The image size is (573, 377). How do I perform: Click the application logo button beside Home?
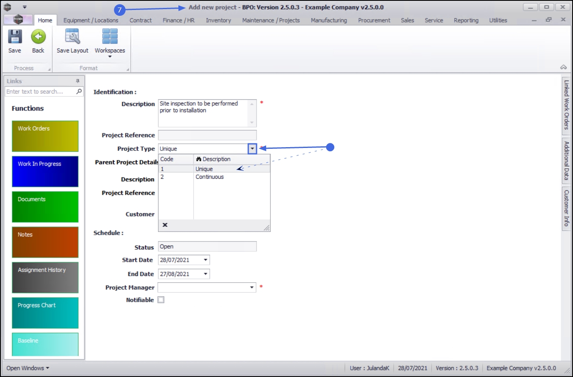pos(18,20)
